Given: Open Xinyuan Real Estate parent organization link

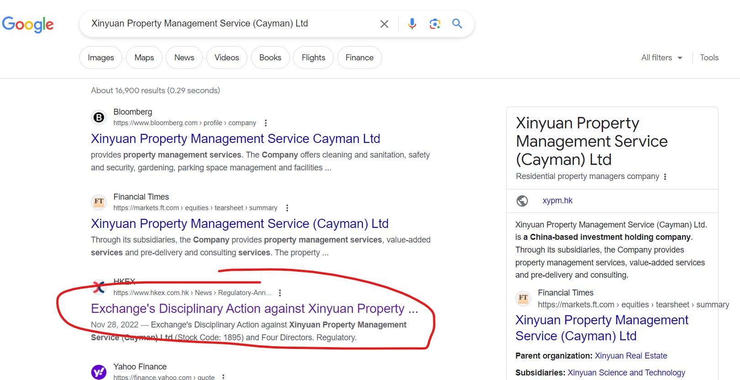Looking at the screenshot, I should click(x=631, y=356).
